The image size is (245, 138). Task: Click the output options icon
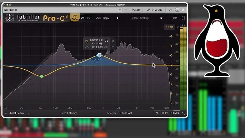point(156,113)
